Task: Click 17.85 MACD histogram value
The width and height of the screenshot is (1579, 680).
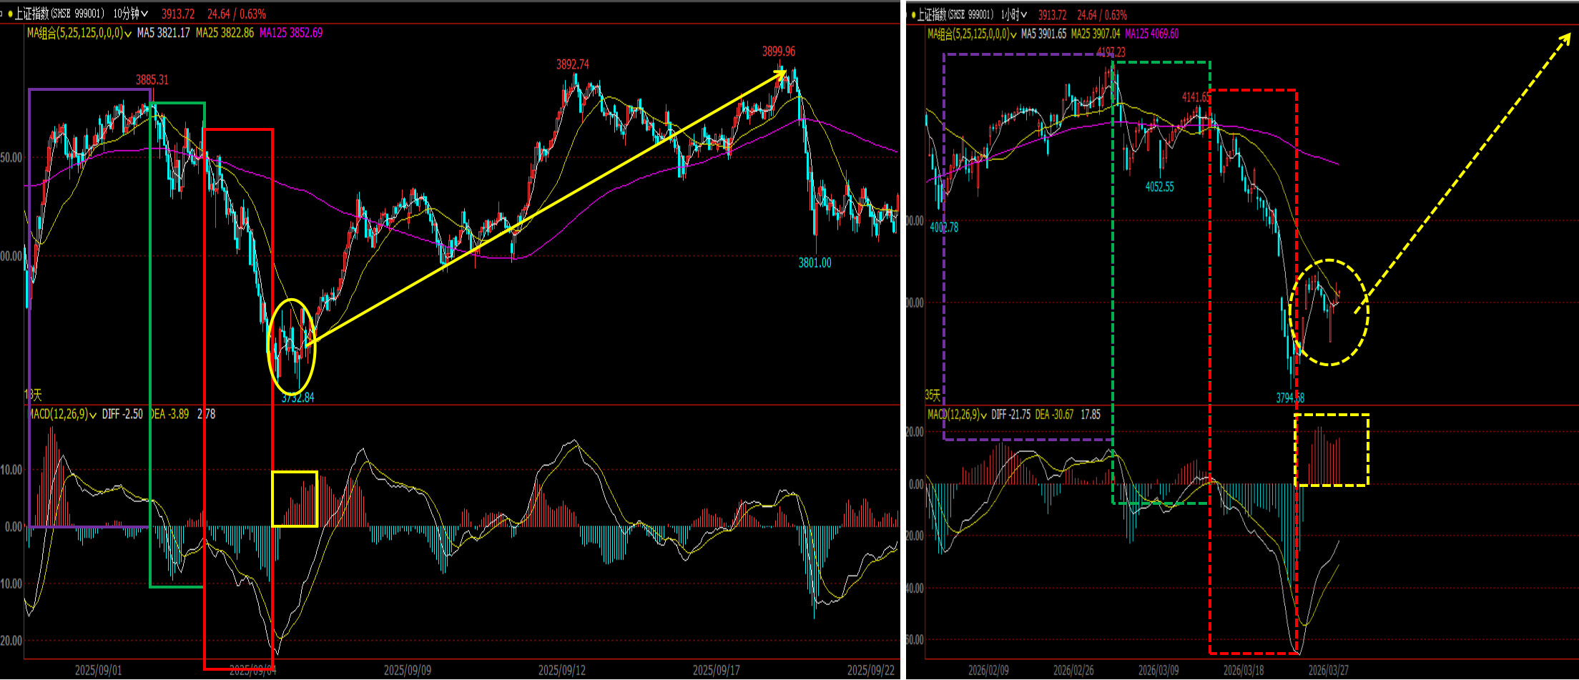Action: (x=1091, y=415)
